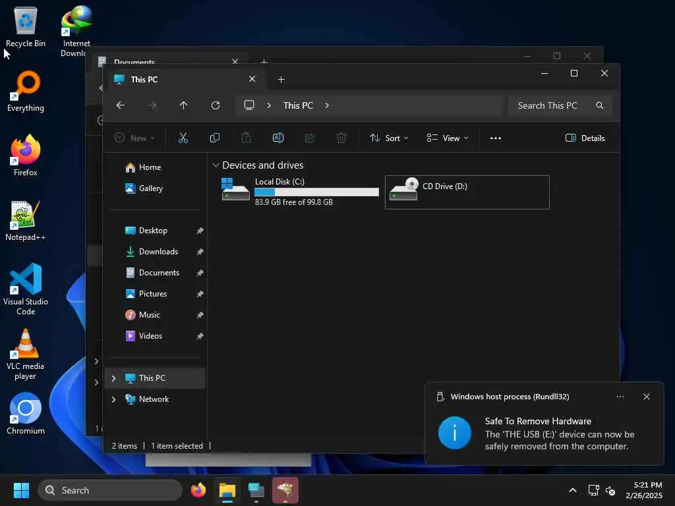Screen dimensions: 675x506
Task: Click the monitor icon in address bar
Action: (249, 105)
